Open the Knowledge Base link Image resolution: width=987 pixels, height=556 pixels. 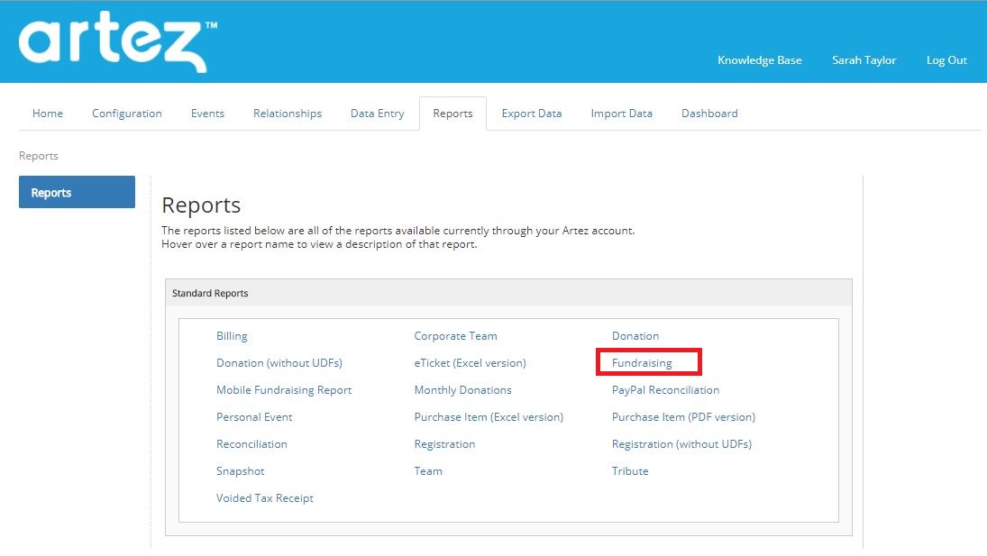(x=759, y=60)
